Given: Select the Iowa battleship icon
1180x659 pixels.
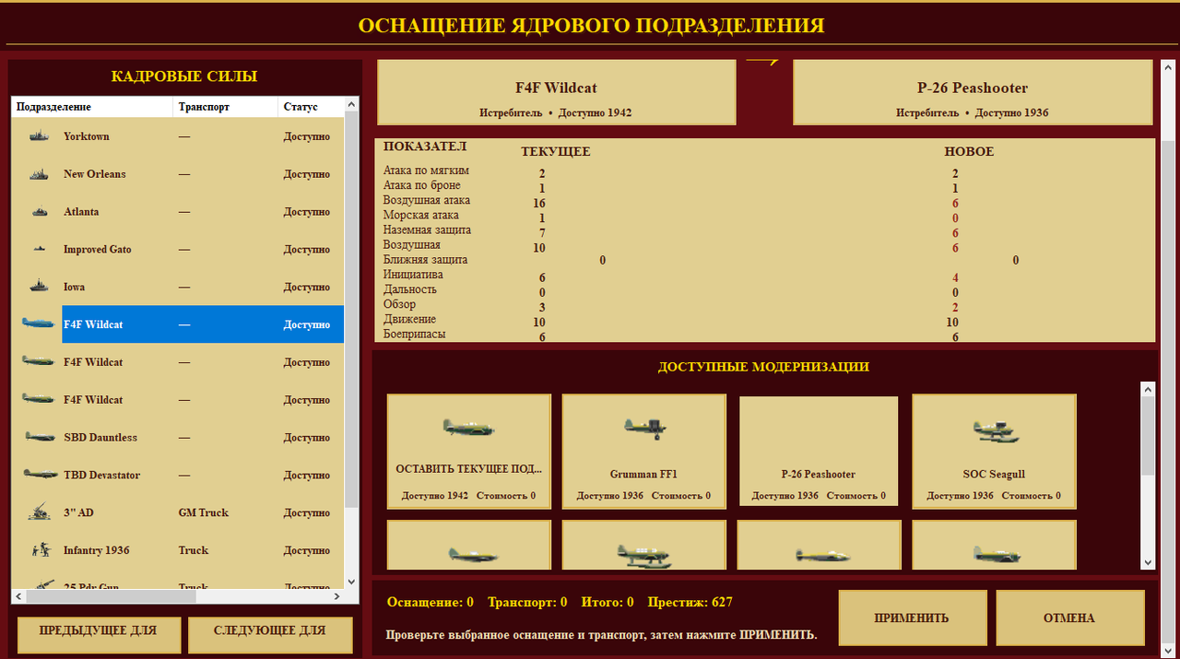Looking at the screenshot, I should (39, 287).
